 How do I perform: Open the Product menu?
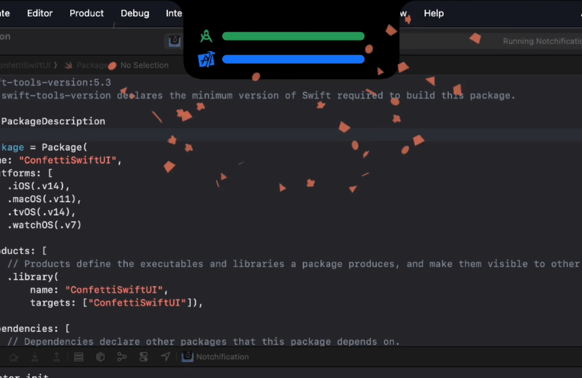(86, 13)
